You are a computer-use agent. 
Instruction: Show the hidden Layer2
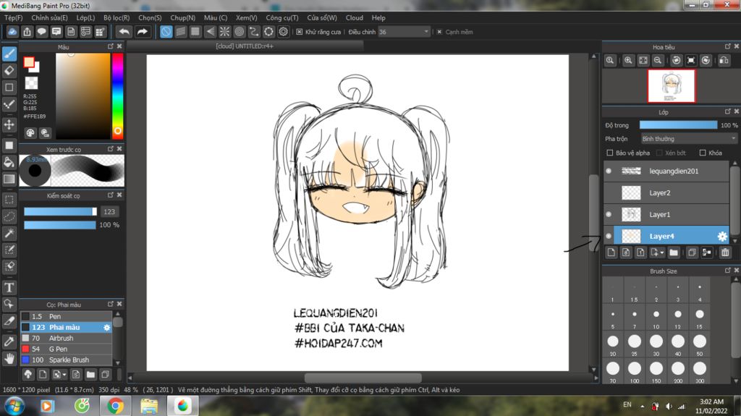pyautogui.click(x=609, y=193)
